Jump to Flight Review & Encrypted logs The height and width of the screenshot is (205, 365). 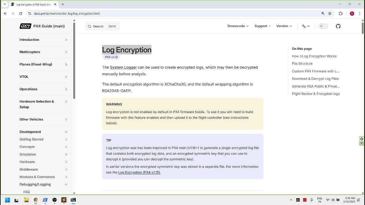point(316,94)
